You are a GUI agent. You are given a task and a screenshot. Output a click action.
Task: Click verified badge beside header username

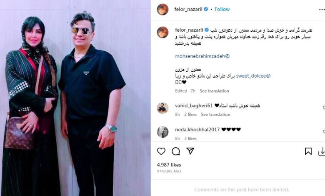tap(206, 9)
